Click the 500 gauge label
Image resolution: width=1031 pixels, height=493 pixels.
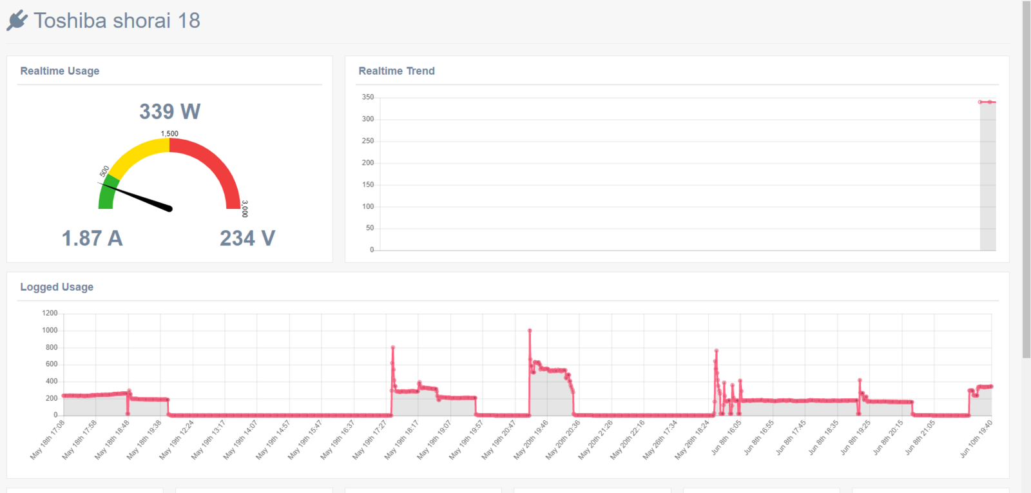pyautogui.click(x=104, y=171)
